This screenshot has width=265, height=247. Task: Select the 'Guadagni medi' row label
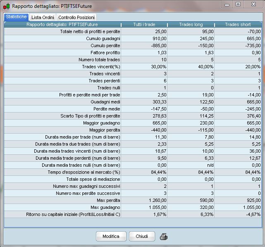point(105,102)
